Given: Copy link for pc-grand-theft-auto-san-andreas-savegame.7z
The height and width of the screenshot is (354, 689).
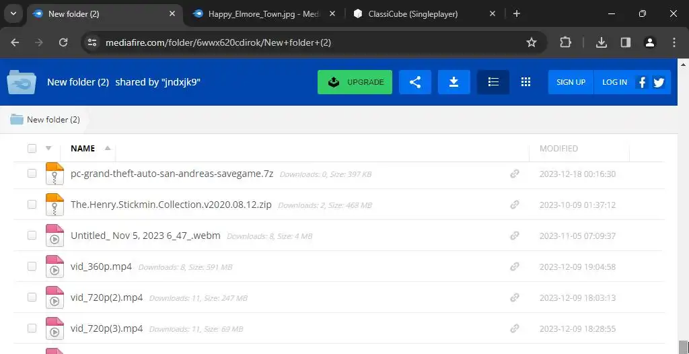Looking at the screenshot, I should pyautogui.click(x=515, y=174).
